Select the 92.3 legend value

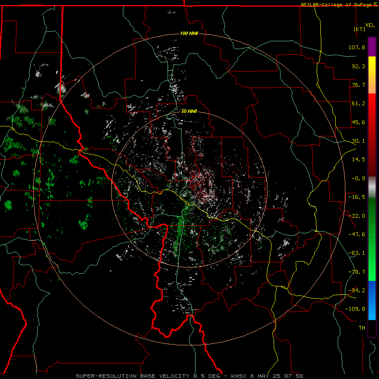pyautogui.click(x=358, y=66)
